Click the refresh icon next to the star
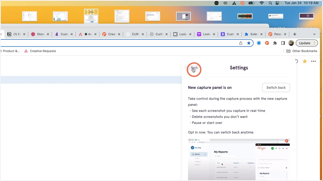This screenshot has width=323, height=181. 296,61
